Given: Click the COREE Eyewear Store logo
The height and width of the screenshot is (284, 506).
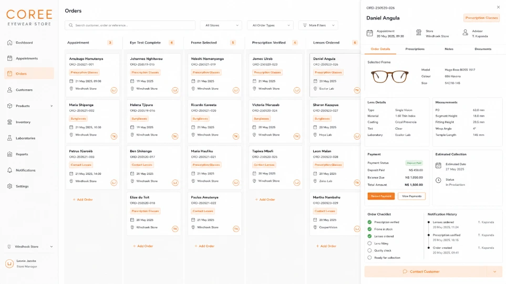Looking at the screenshot, I should pos(29,17).
